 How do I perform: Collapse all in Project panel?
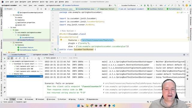click(x=41, y=9)
